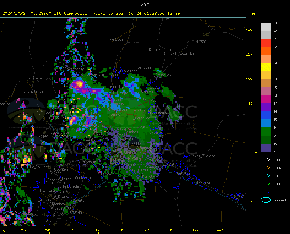This screenshot has width=290, height=234.
Task: Click the 'Clla.El_Cavadito' label on map
Action: pos(178,54)
